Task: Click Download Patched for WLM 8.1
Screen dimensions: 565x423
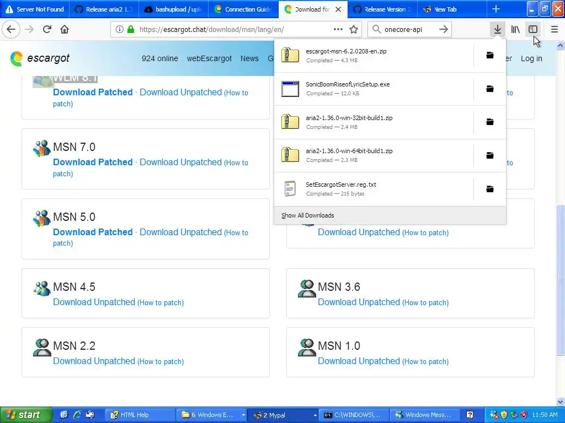Action: pyautogui.click(x=93, y=92)
